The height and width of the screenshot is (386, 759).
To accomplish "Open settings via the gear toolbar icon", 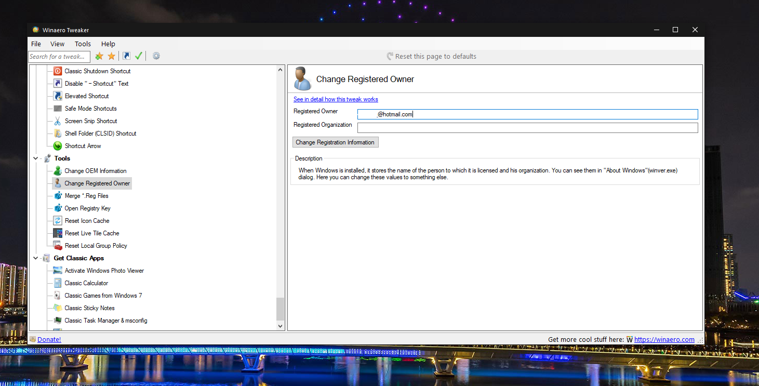I will [156, 56].
